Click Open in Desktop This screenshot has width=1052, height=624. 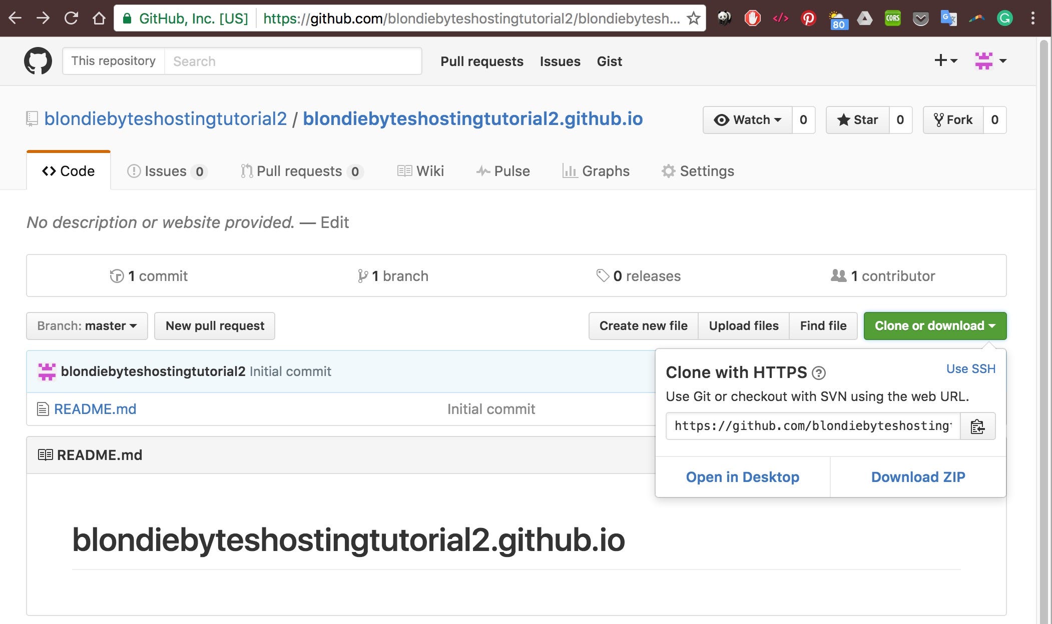(742, 476)
